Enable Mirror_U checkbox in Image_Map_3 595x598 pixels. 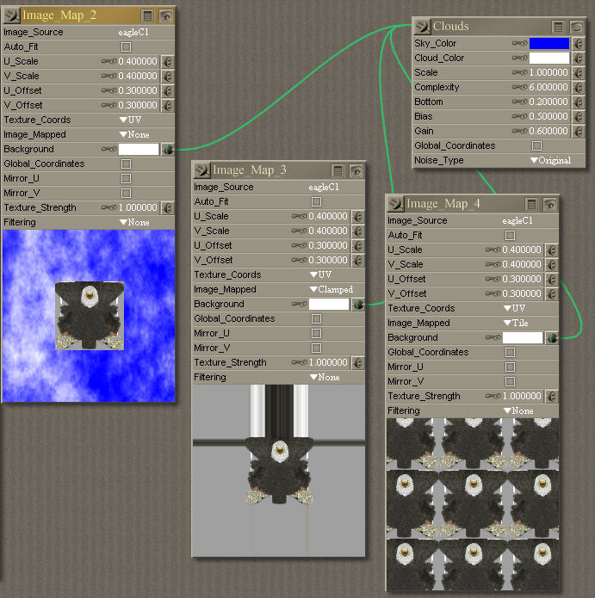click(x=316, y=333)
